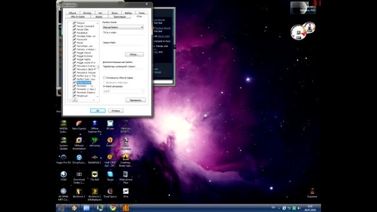This screenshot has height=212, width=377.
Task: Select the Xfire desktop icon
Action: [125, 193]
